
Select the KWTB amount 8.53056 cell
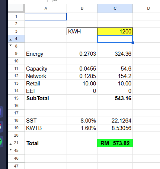tap(115, 128)
